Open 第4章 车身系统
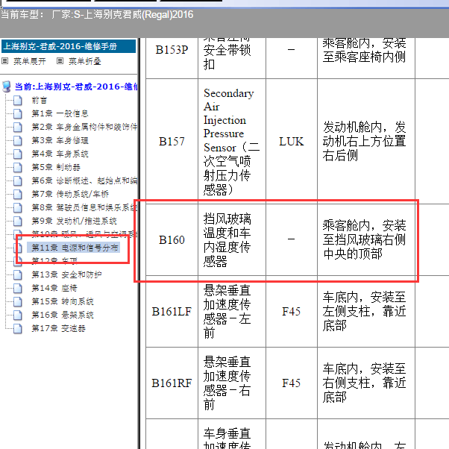 click(60, 154)
